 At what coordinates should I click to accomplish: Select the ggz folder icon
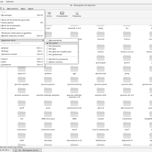(74, 69)
